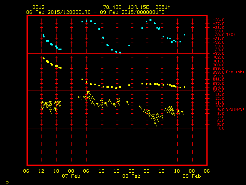Image resolution: width=246 pixels, height=185 pixels.
Task: Click the latitude value 70.43S
Action: (112, 7)
